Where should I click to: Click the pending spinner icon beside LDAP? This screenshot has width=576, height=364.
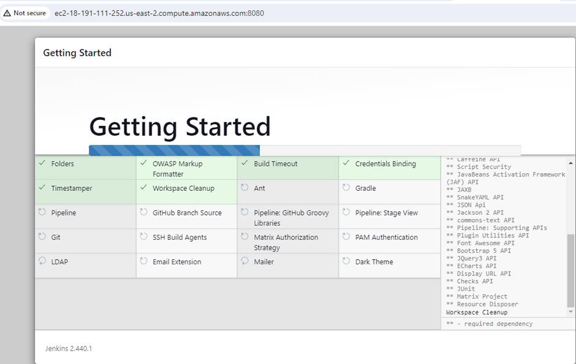[x=42, y=261]
